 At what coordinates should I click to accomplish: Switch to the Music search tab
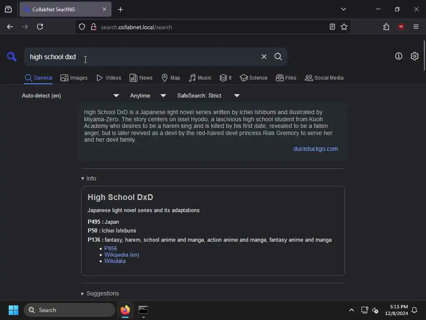[200, 78]
